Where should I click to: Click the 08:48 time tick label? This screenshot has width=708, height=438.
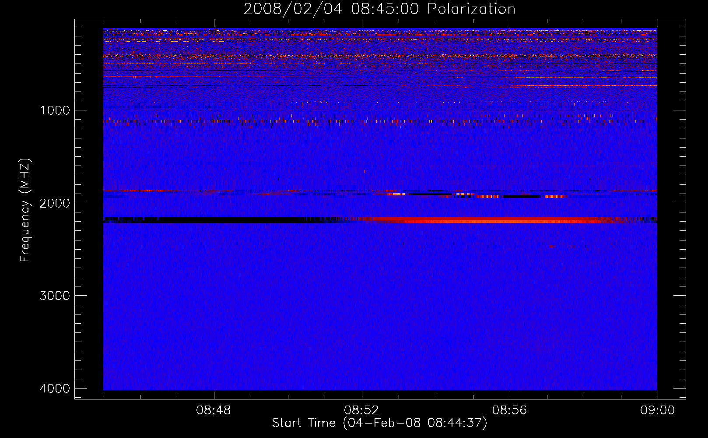pos(214,410)
